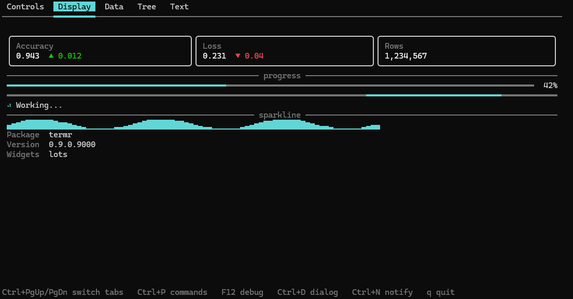Trigger Ctrl+N notify footer item
This screenshot has width=573, height=299.
pos(382,292)
